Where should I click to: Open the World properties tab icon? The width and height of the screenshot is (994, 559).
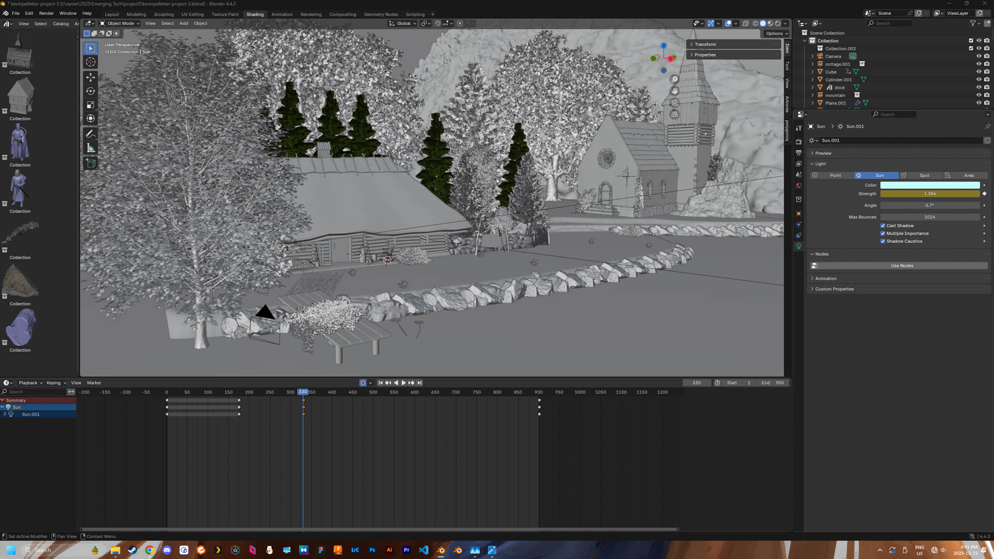(799, 186)
